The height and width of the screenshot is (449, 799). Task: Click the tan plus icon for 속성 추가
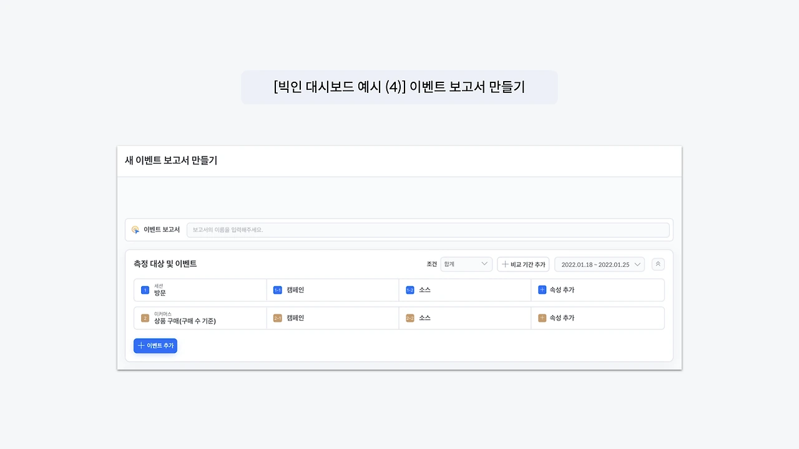542,318
